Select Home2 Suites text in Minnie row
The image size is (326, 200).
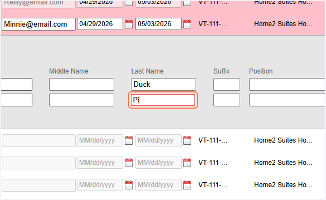click(x=283, y=24)
